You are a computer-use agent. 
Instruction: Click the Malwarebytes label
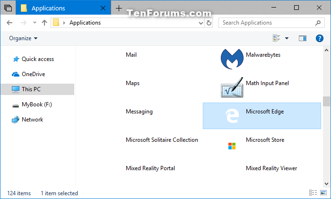pyautogui.click(x=263, y=55)
